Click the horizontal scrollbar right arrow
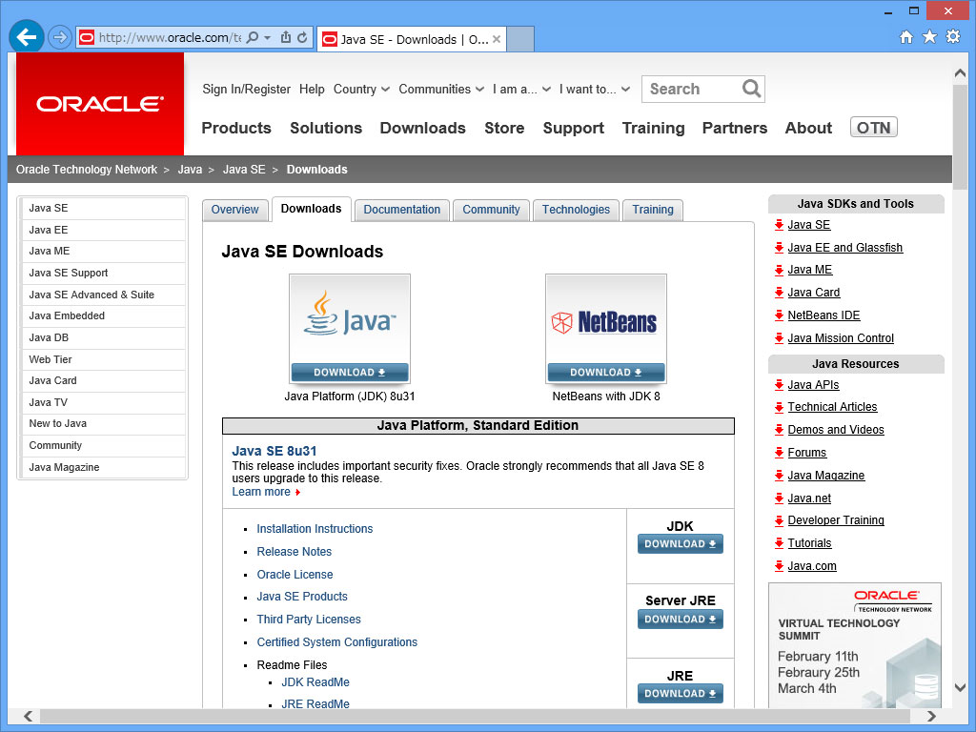Image resolution: width=976 pixels, height=732 pixels. pos(930,716)
